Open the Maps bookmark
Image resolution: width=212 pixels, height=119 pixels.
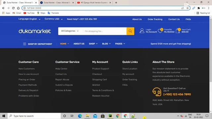click(41, 13)
